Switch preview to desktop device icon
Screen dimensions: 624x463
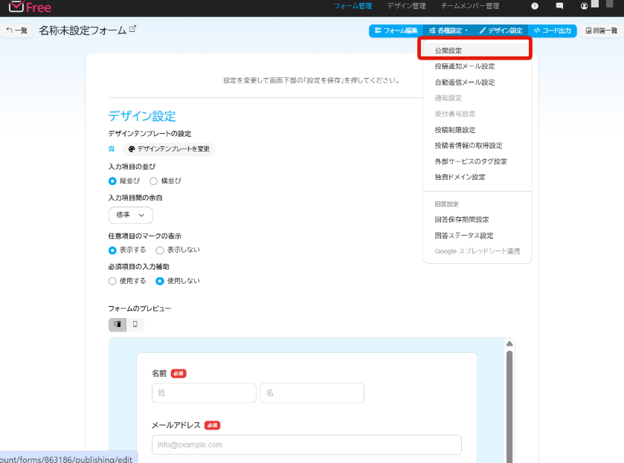[118, 325]
